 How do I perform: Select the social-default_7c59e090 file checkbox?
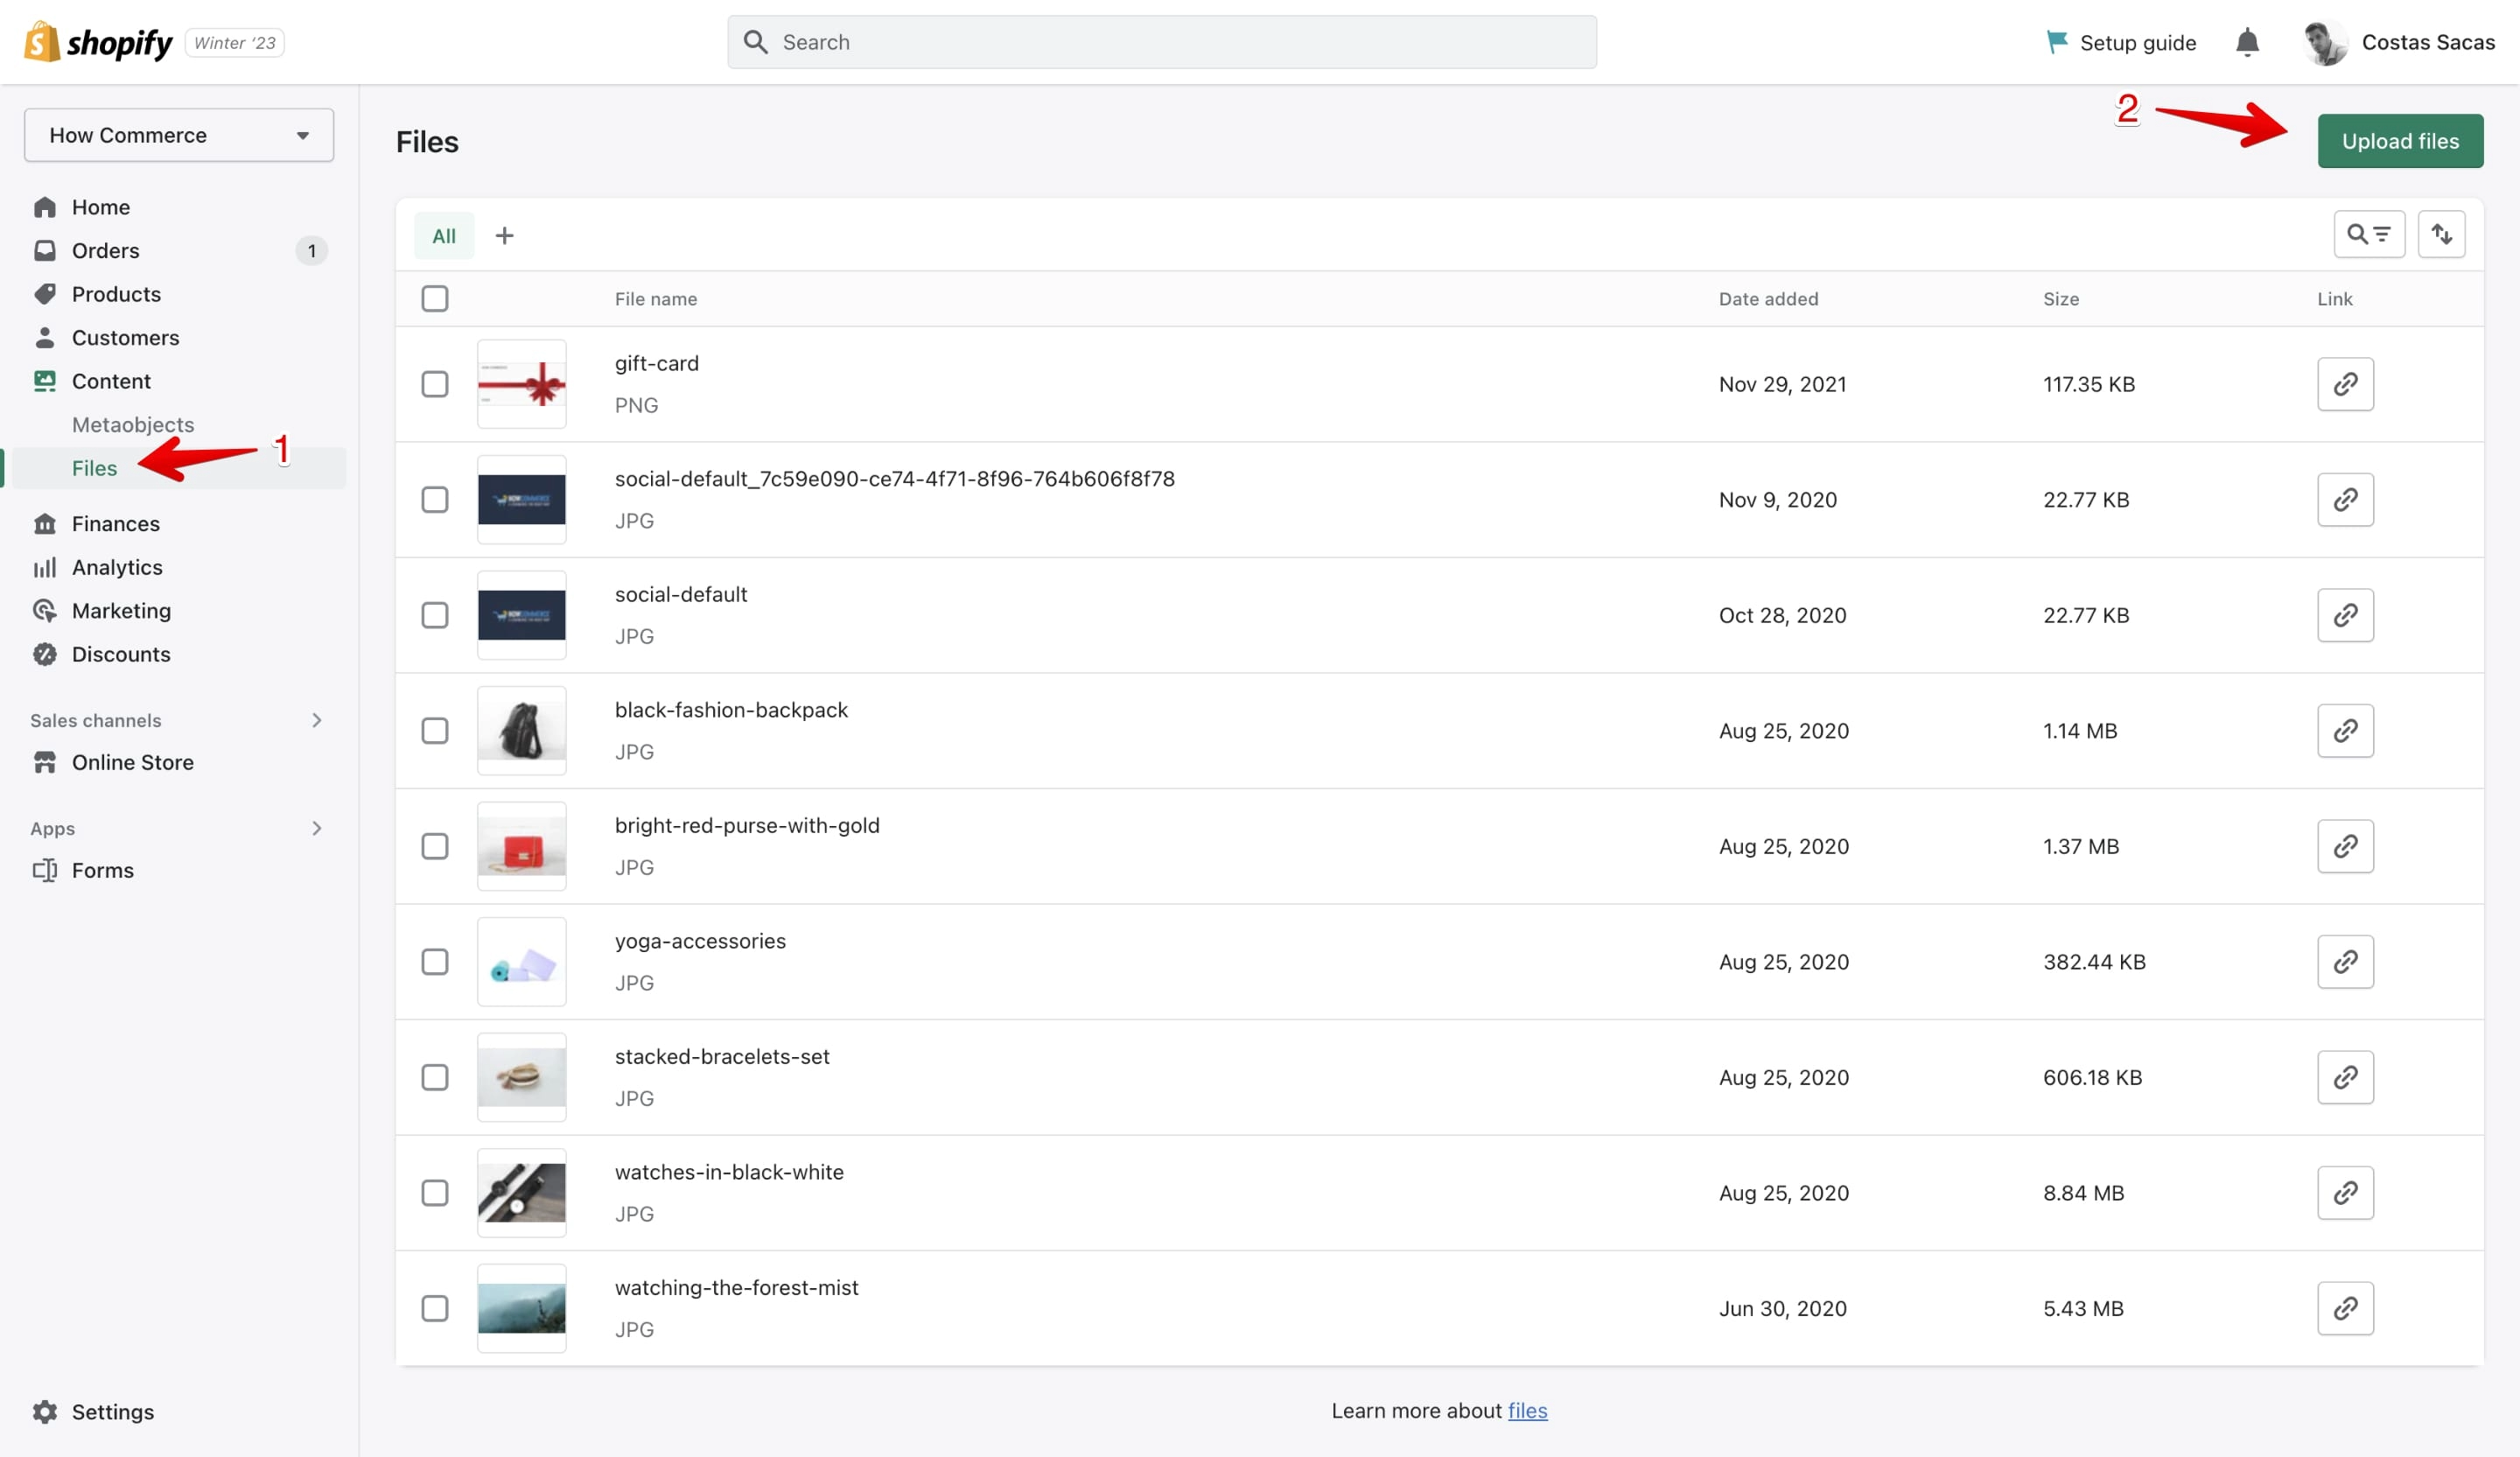click(435, 499)
